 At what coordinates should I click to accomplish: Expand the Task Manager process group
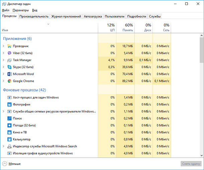coord(4,60)
